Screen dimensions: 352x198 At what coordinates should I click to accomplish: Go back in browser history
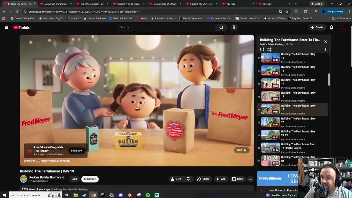[x=4, y=12]
